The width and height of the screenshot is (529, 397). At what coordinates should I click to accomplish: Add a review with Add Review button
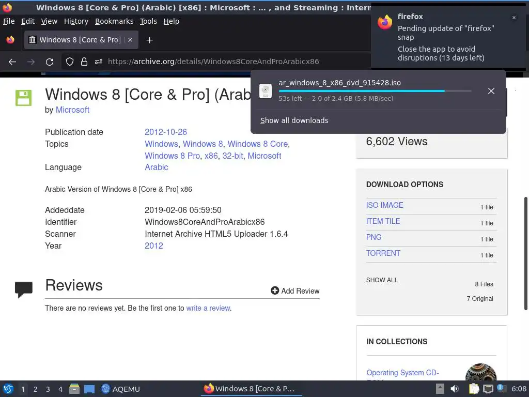pos(295,291)
